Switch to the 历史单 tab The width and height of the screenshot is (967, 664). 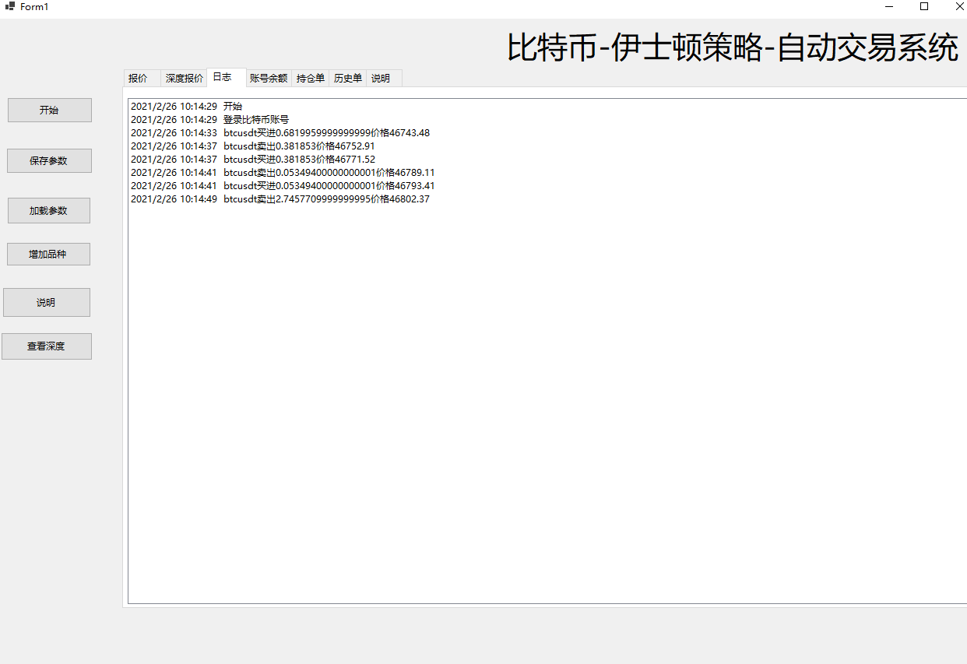348,79
